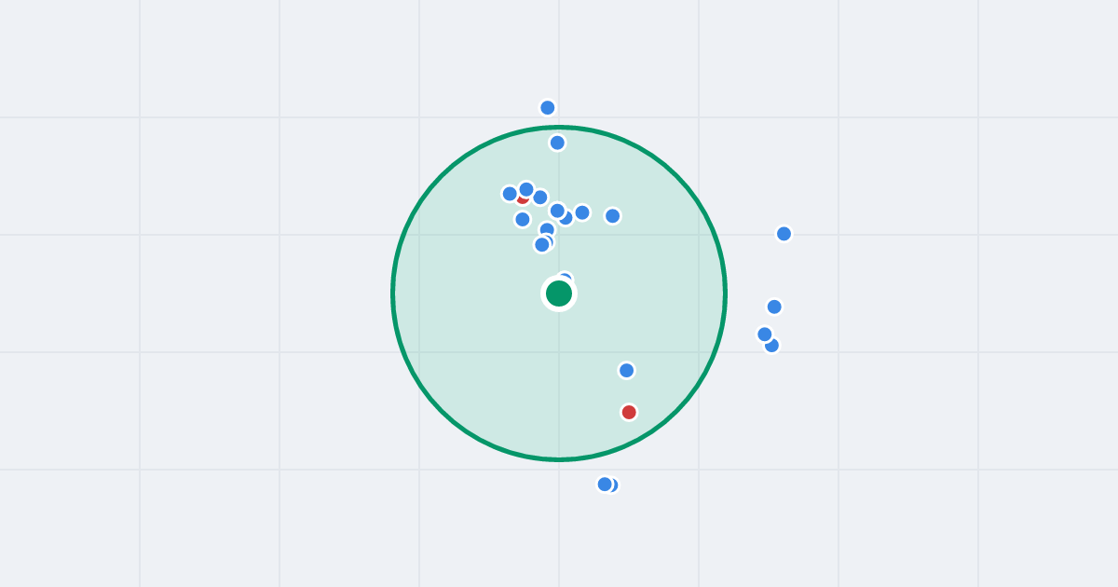Select the blue marker just inside the circle's top edge
Viewport: 1118px width, 587px height.
pyautogui.click(x=557, y=143)
